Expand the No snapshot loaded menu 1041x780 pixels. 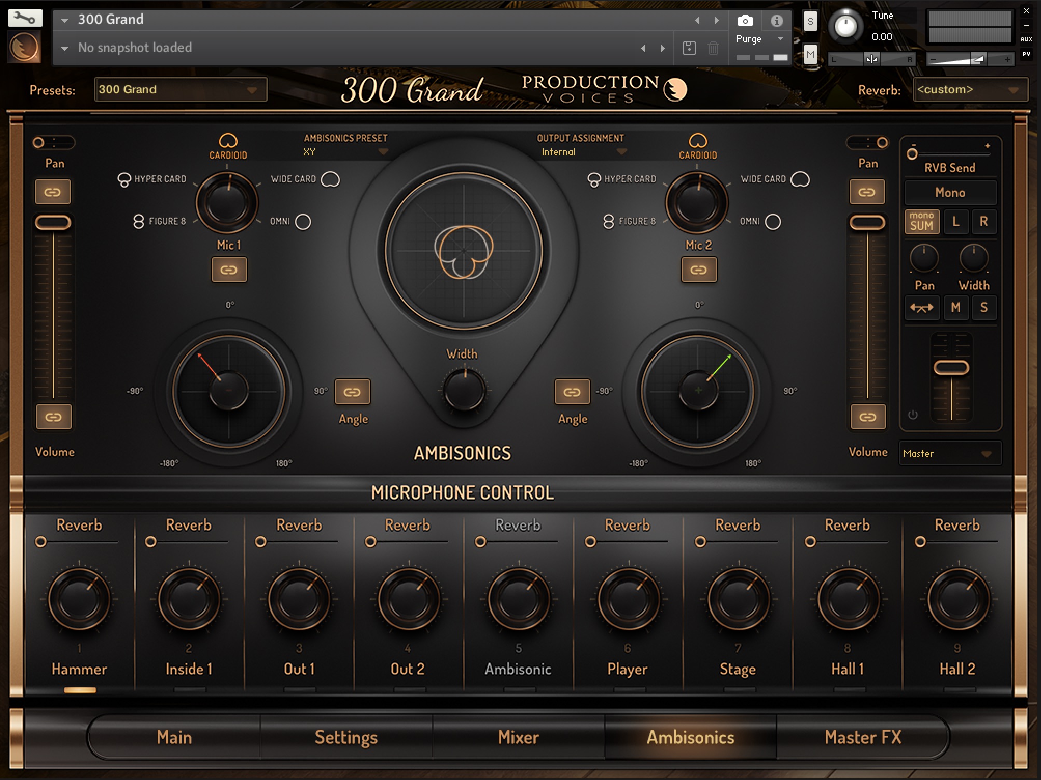coord(65,48)
